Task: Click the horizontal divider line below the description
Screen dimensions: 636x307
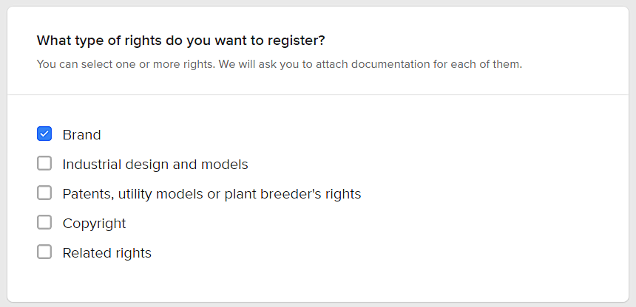Action: click(318, 94)
